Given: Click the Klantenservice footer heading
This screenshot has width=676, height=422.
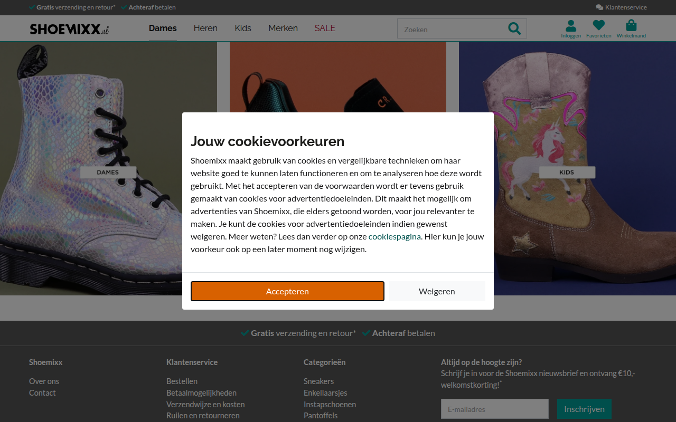Looking at the screenshot, I should pos(192,362).
